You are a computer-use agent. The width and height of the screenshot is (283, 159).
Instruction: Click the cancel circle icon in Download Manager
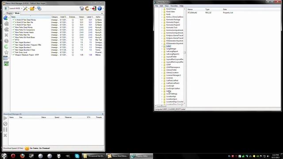(x=5, y=124)
